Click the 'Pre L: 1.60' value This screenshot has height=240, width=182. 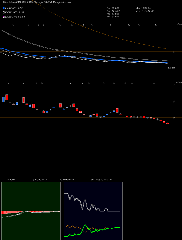113,14
